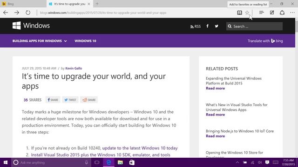Open author Kevin Gallo's link
The image size is (298, 167).
click(x=74, y=68)
